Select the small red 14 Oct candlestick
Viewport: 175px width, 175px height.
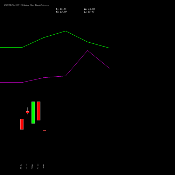pyautogui.click(x=28, y=112)
